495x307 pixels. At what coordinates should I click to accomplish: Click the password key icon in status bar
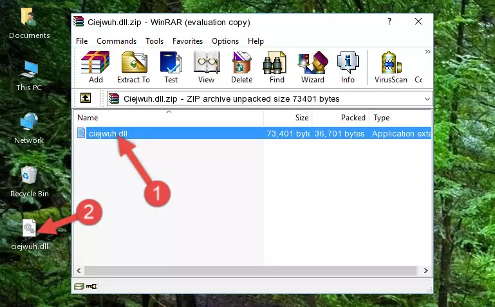tap(91, 286)
